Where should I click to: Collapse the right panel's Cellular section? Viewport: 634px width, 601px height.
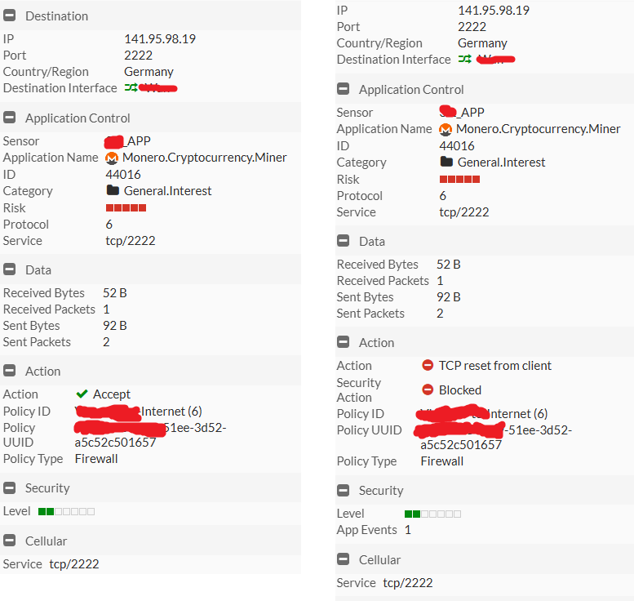344,560
